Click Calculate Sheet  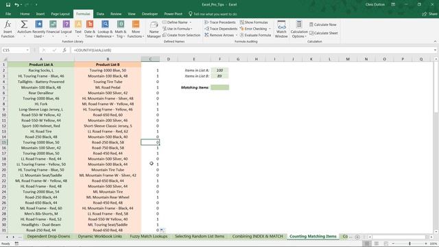click(x=323, y=33)
